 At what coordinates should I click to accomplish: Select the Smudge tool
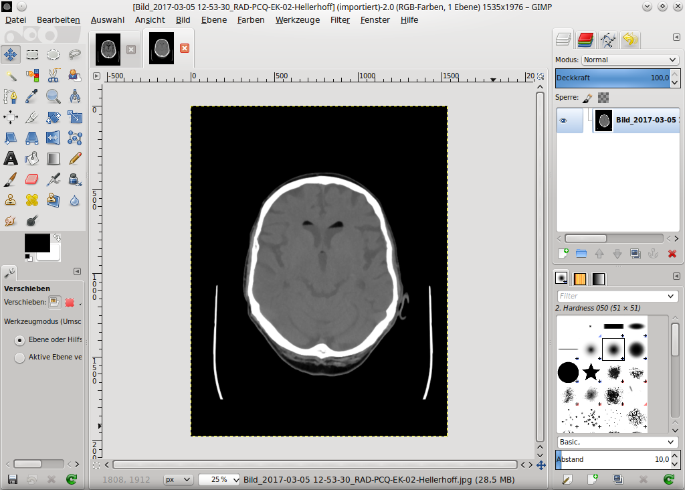(x=11, y=221)
